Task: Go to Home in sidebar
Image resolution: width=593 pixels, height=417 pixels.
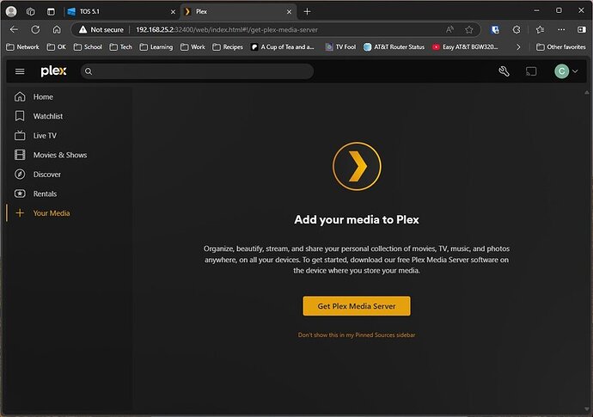Action: (x=43, y=97)
